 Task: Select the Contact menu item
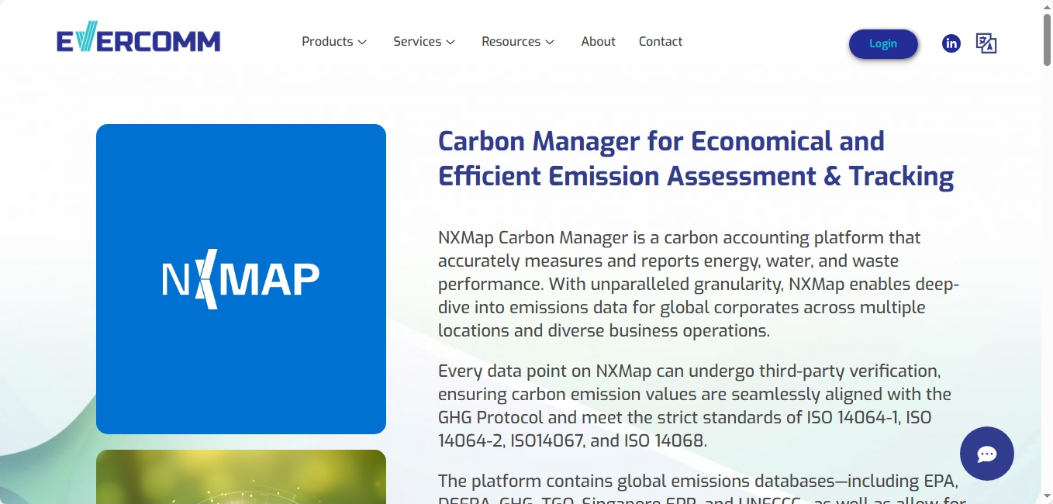click(660, 41)
